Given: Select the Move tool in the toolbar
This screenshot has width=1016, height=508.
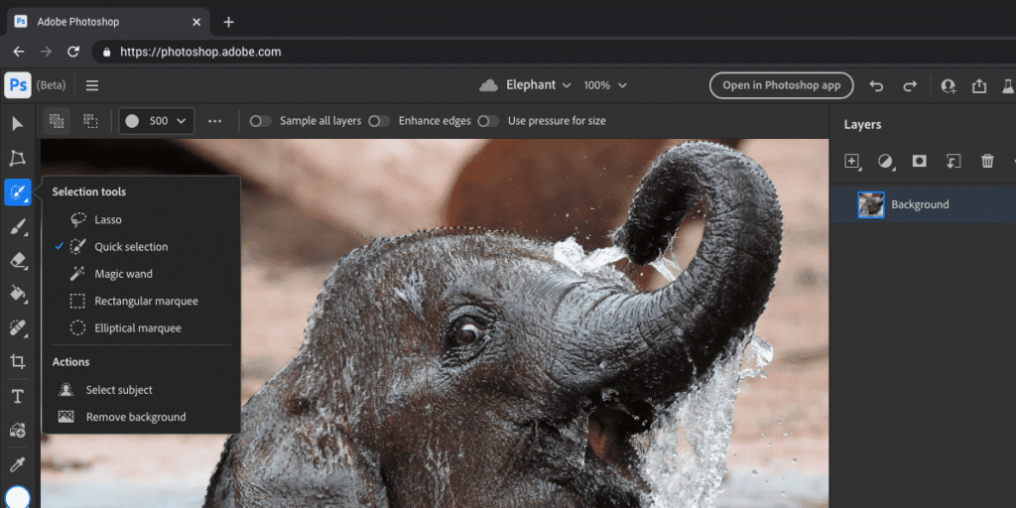Looking at the screenshot, I should [17, 123].
